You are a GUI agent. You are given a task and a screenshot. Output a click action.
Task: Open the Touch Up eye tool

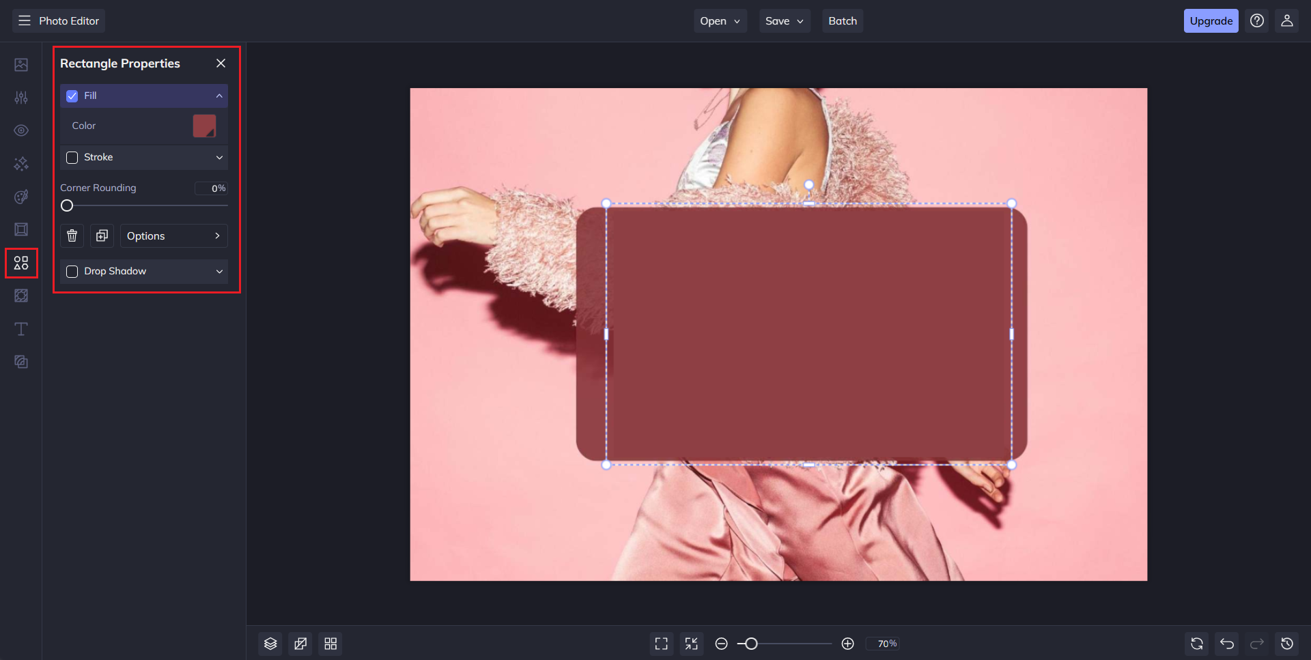pos(21,130)
